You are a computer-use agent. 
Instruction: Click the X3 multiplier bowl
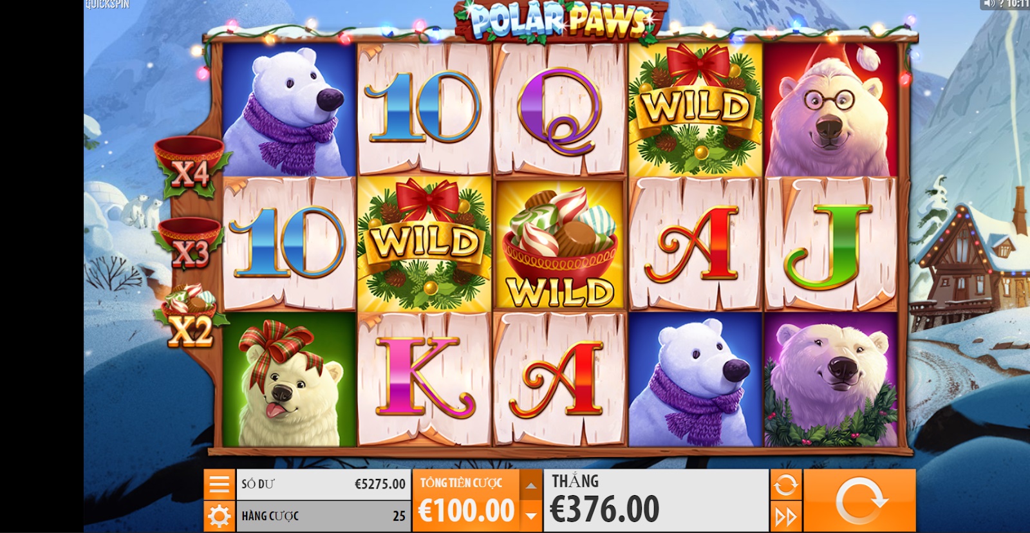(189, 243)
